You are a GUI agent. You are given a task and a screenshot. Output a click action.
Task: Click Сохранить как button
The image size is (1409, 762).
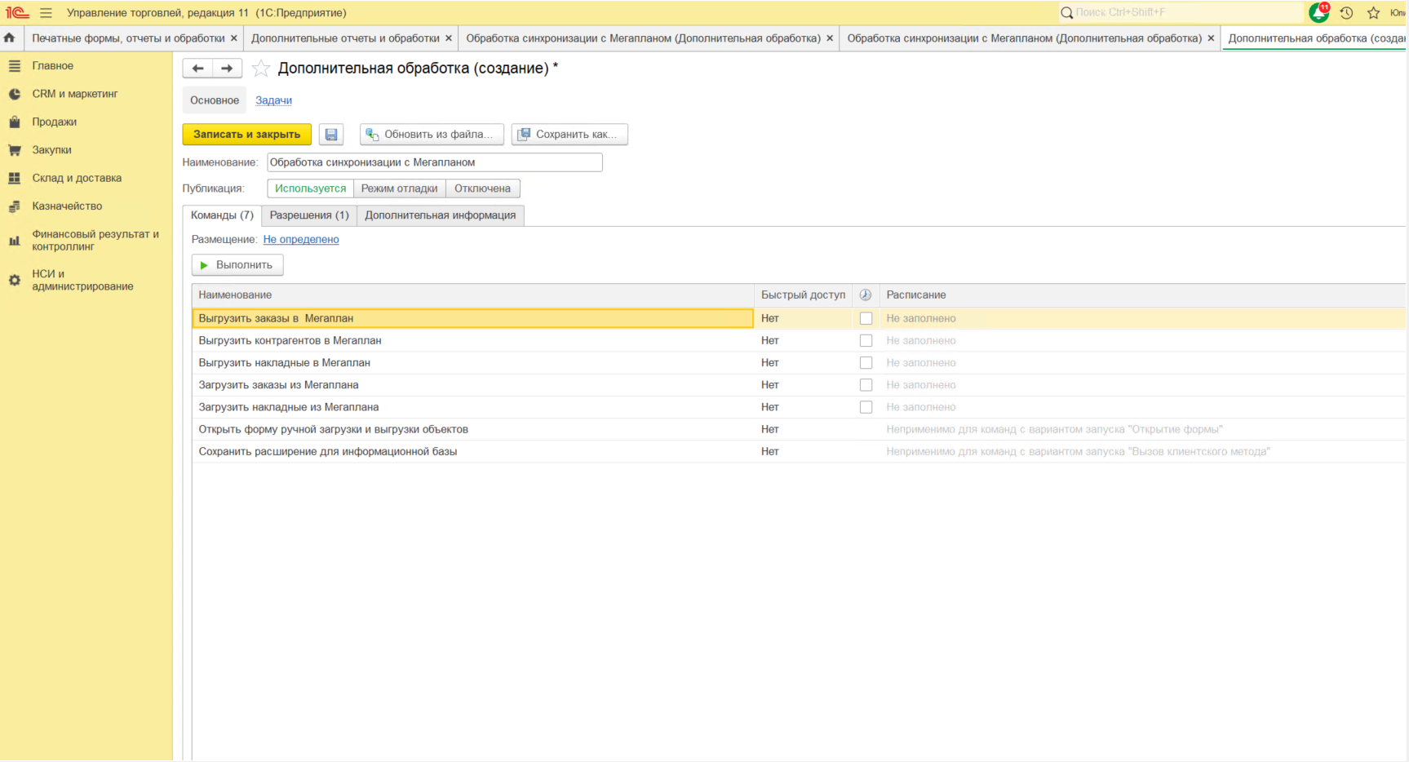pyautogui.click(x=569, y=135)
